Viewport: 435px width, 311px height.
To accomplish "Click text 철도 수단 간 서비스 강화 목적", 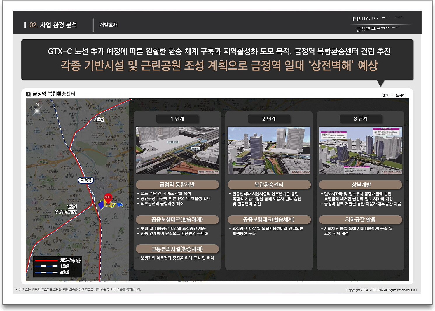I will pyautogui.click(x=166, y=193).
